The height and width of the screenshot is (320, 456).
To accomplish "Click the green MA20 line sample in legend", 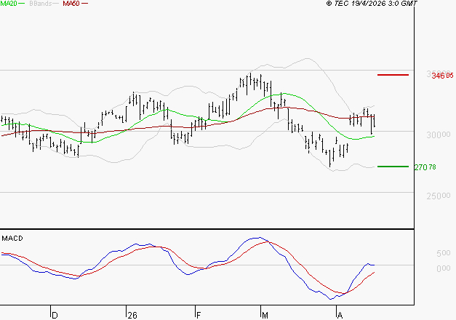I will [23, 4].
